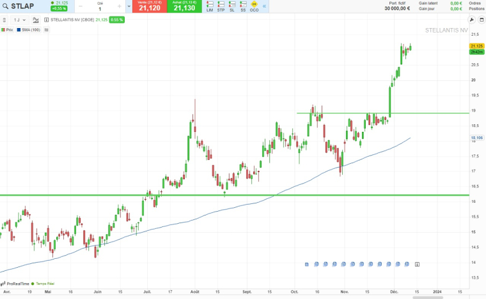This screenshot has height=299, width=486.
Task: Click the search magnifier beside STLAP
Action: 6,6
